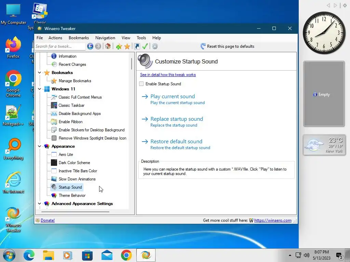Open Enable Stickers for Desktop Background
The width and height of the screenshot is (350, 262).
click(x=92, y=130)
